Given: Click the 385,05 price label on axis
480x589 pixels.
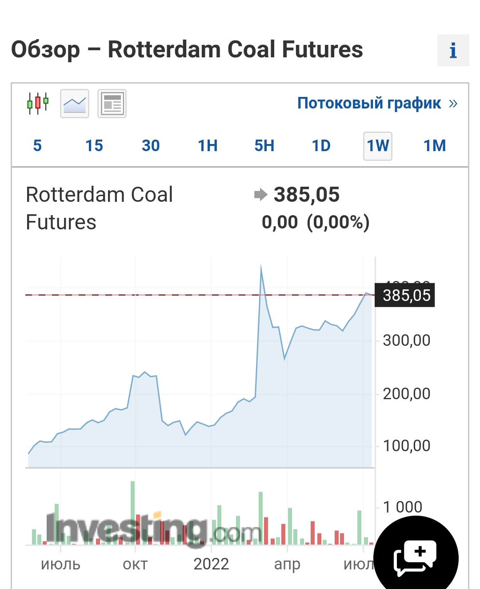Looking at the screenshot, I should coord(405,295).
